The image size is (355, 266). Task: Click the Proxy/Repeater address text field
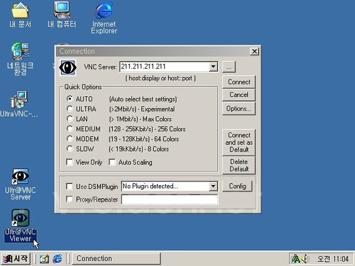tap(170, 199)
